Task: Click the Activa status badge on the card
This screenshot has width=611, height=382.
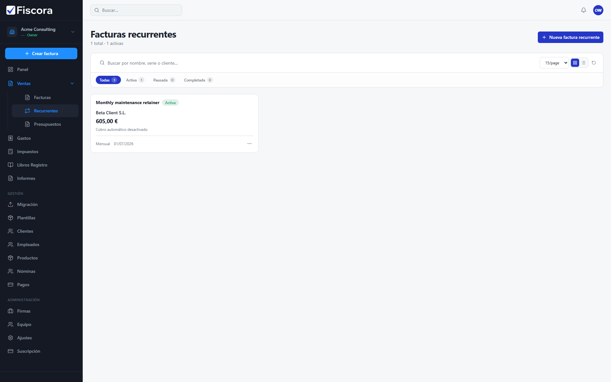Action: pyautogui.click(x=170, y=103)
